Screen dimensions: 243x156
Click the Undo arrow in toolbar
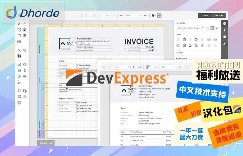107,16
